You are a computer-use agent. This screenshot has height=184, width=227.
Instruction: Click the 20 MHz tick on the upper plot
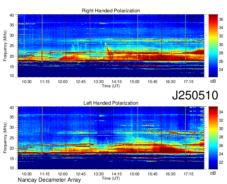tap(12, 56)
